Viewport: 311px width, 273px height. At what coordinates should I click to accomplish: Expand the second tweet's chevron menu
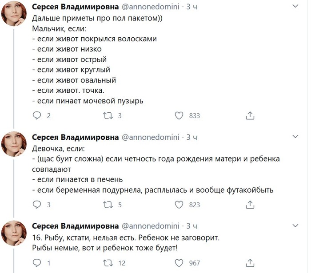pyautogui.click(x=296, y=136)
